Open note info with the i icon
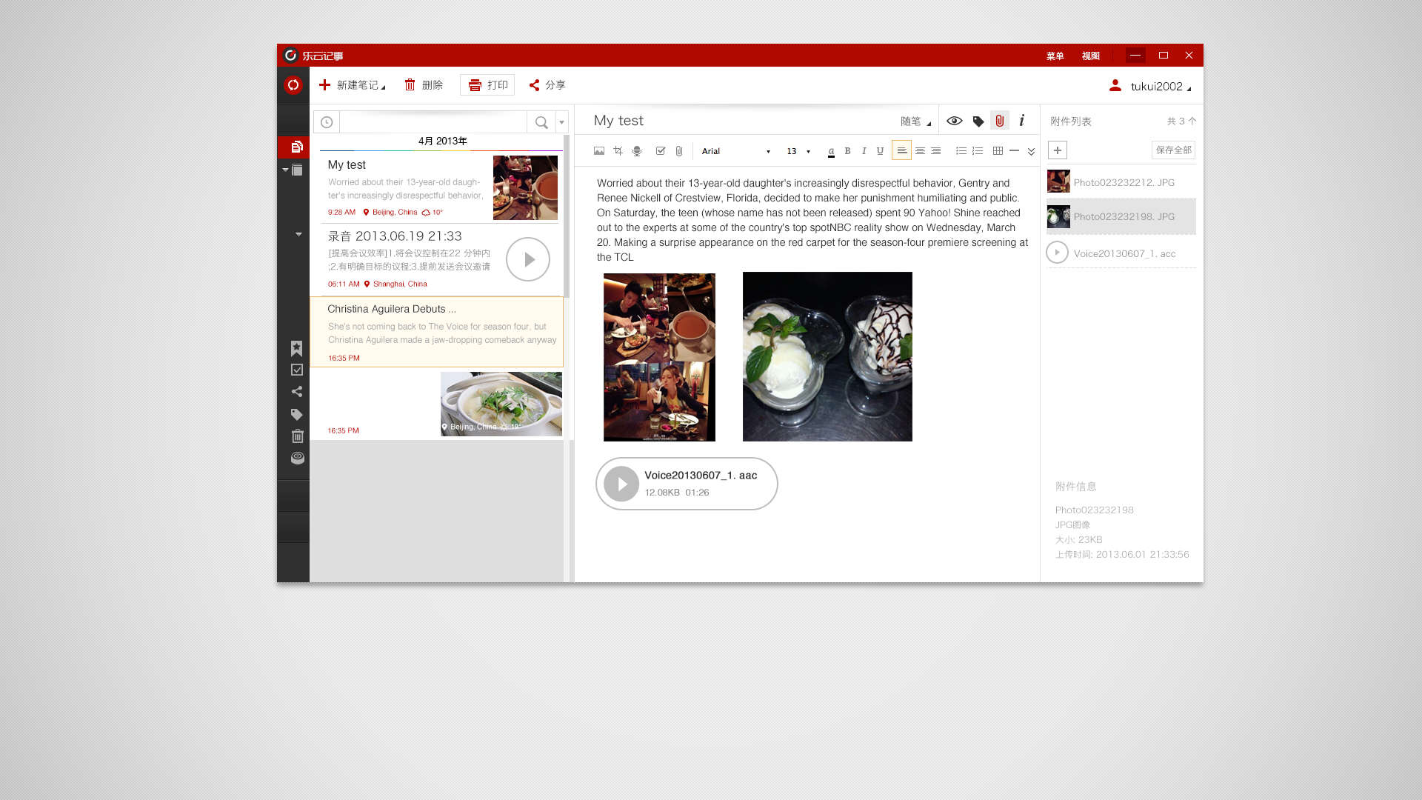The width and height of the screenshot is (1422, 800). pyautogui.click(x=1022, y=121)
